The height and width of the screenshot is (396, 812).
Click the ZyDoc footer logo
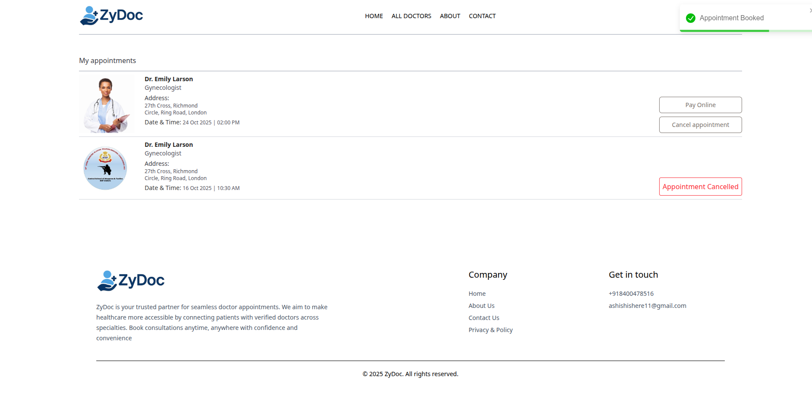131,281
